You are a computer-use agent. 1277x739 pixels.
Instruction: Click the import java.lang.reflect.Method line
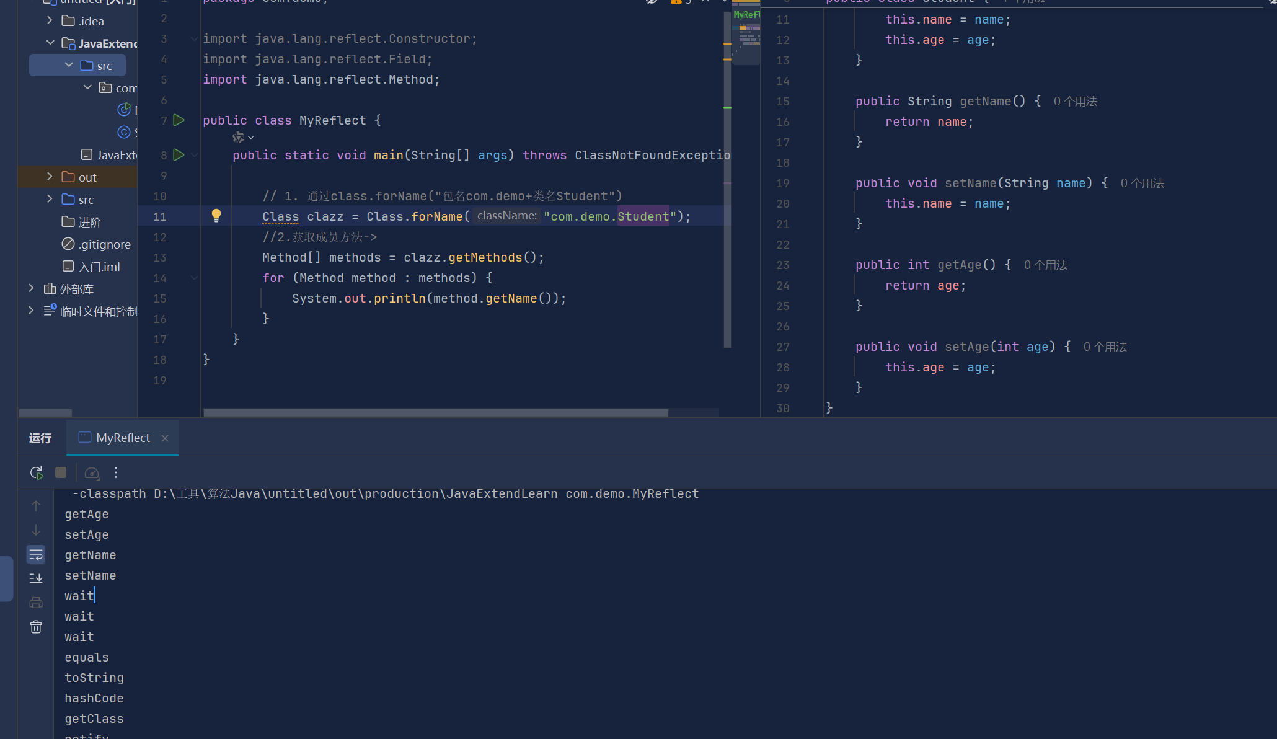point(321,79)
